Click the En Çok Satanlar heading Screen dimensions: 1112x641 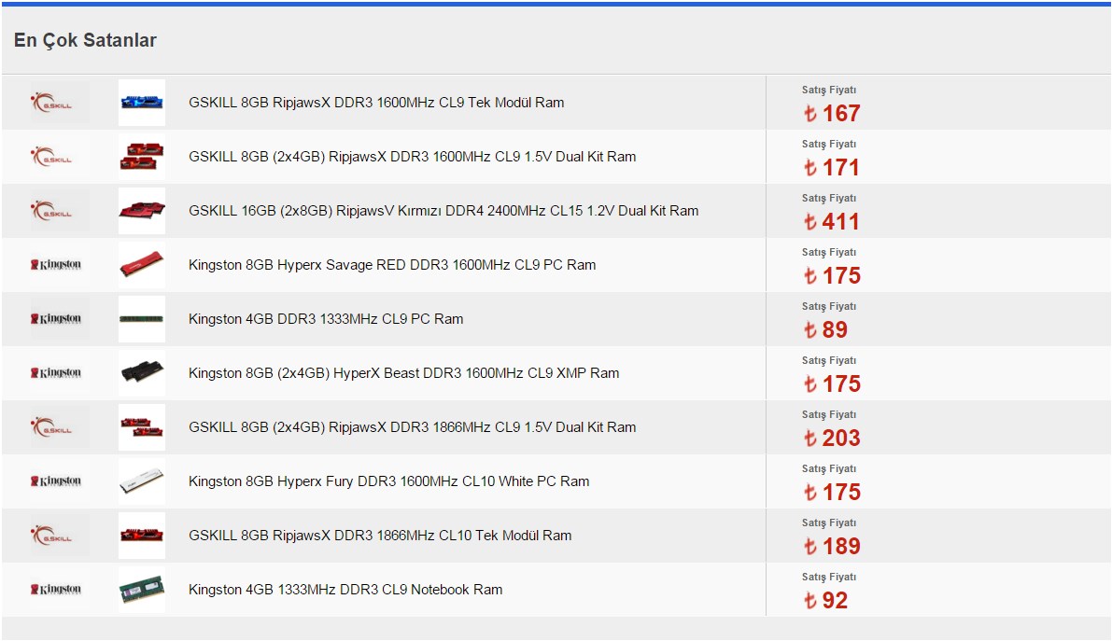pos(85,41)
